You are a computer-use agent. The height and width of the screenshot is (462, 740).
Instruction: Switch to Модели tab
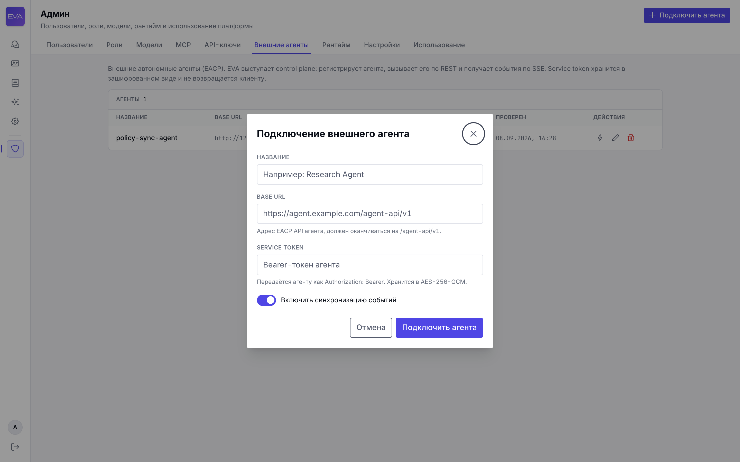[x=149, y=45]
